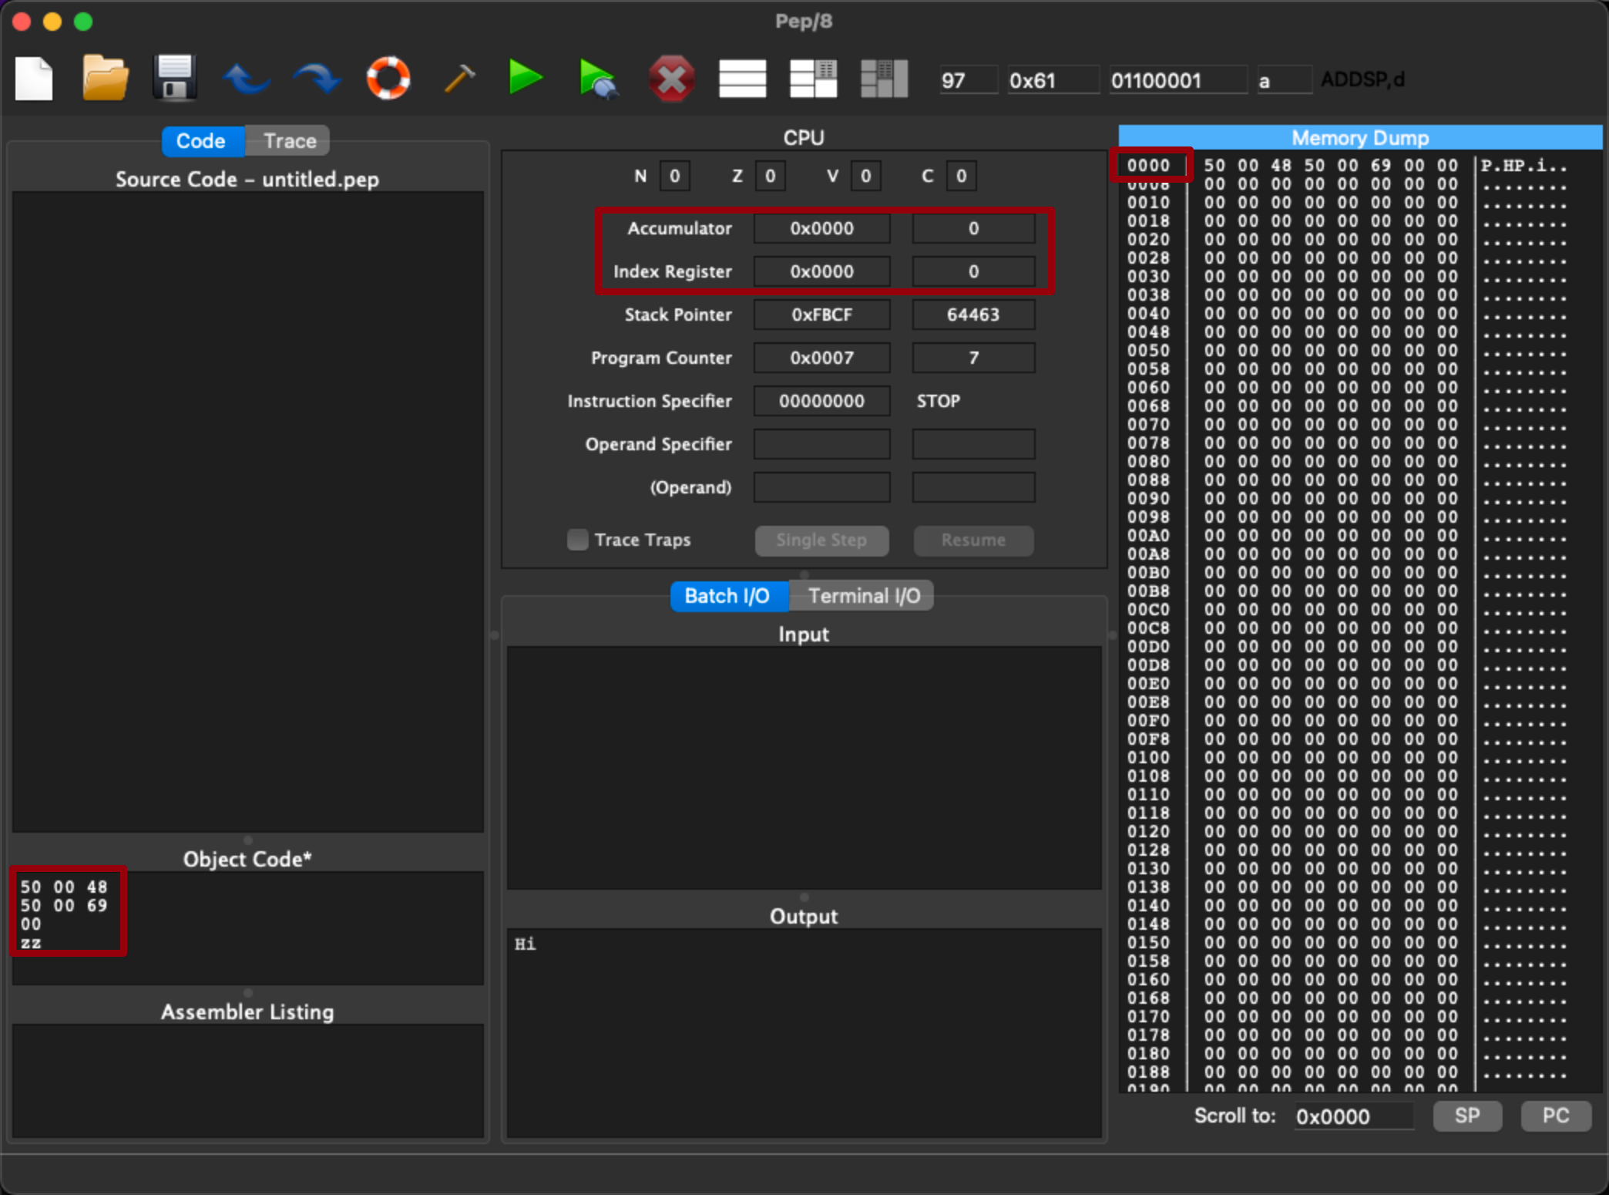Run the program with green arrow
Screen dimensions: 1609x1195
pyautogui.click(x=526, y=79)
